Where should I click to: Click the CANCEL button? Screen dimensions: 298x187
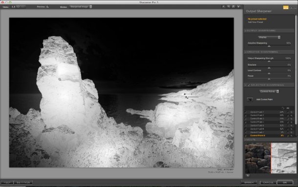tap(268, 183)
